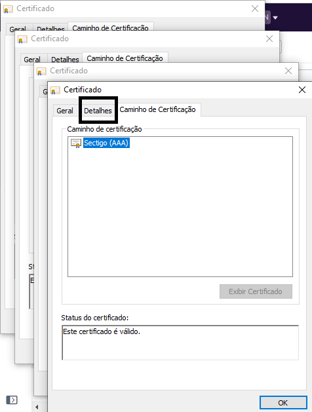Confirm with the OK button
Image resolution: width=312 pixels, height=412 pixels.
point(283,403)
